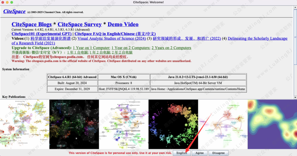Select 2 Years on 2 Computers upgrade
Viewport: 297px width, 156px height.
(171, 48)
